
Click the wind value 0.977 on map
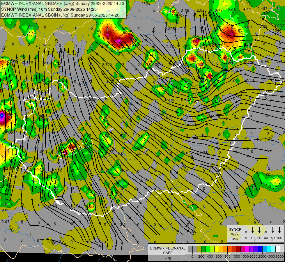(217, 45)
